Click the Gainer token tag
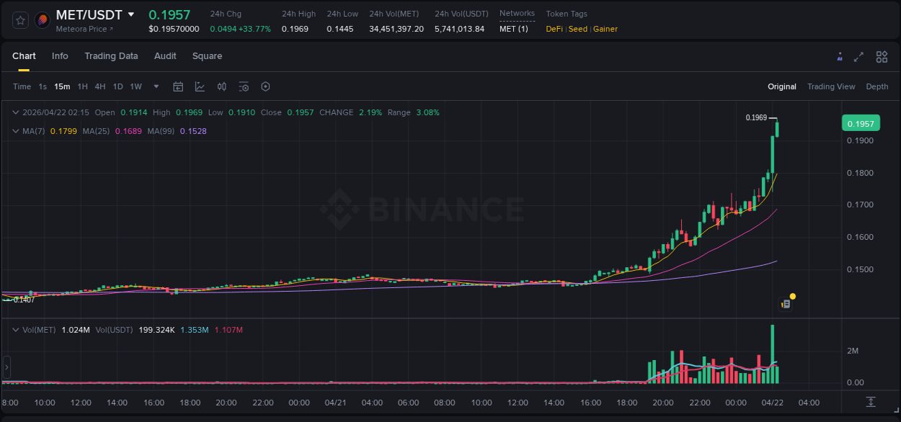 tap(605, 29)
